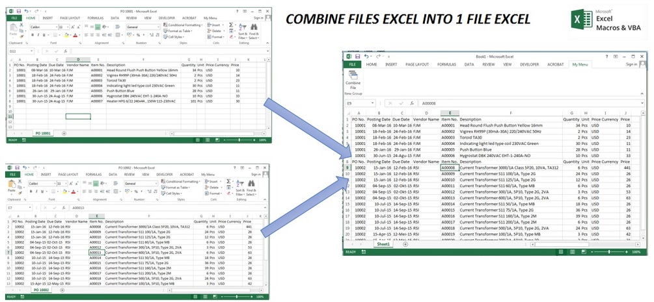Open PAGE LAYOUT tab in PO 10001 window
This screenshot has width=654, height=302.
[x=70, y=18]
